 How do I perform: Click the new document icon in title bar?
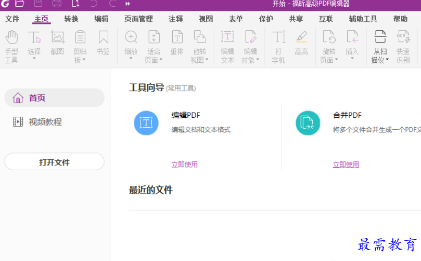pos(75,4)
